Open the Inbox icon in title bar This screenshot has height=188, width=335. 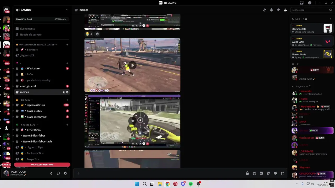302,3
